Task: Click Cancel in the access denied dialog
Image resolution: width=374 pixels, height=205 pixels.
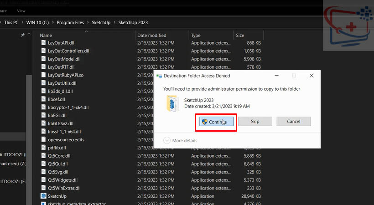Action: 293,122
